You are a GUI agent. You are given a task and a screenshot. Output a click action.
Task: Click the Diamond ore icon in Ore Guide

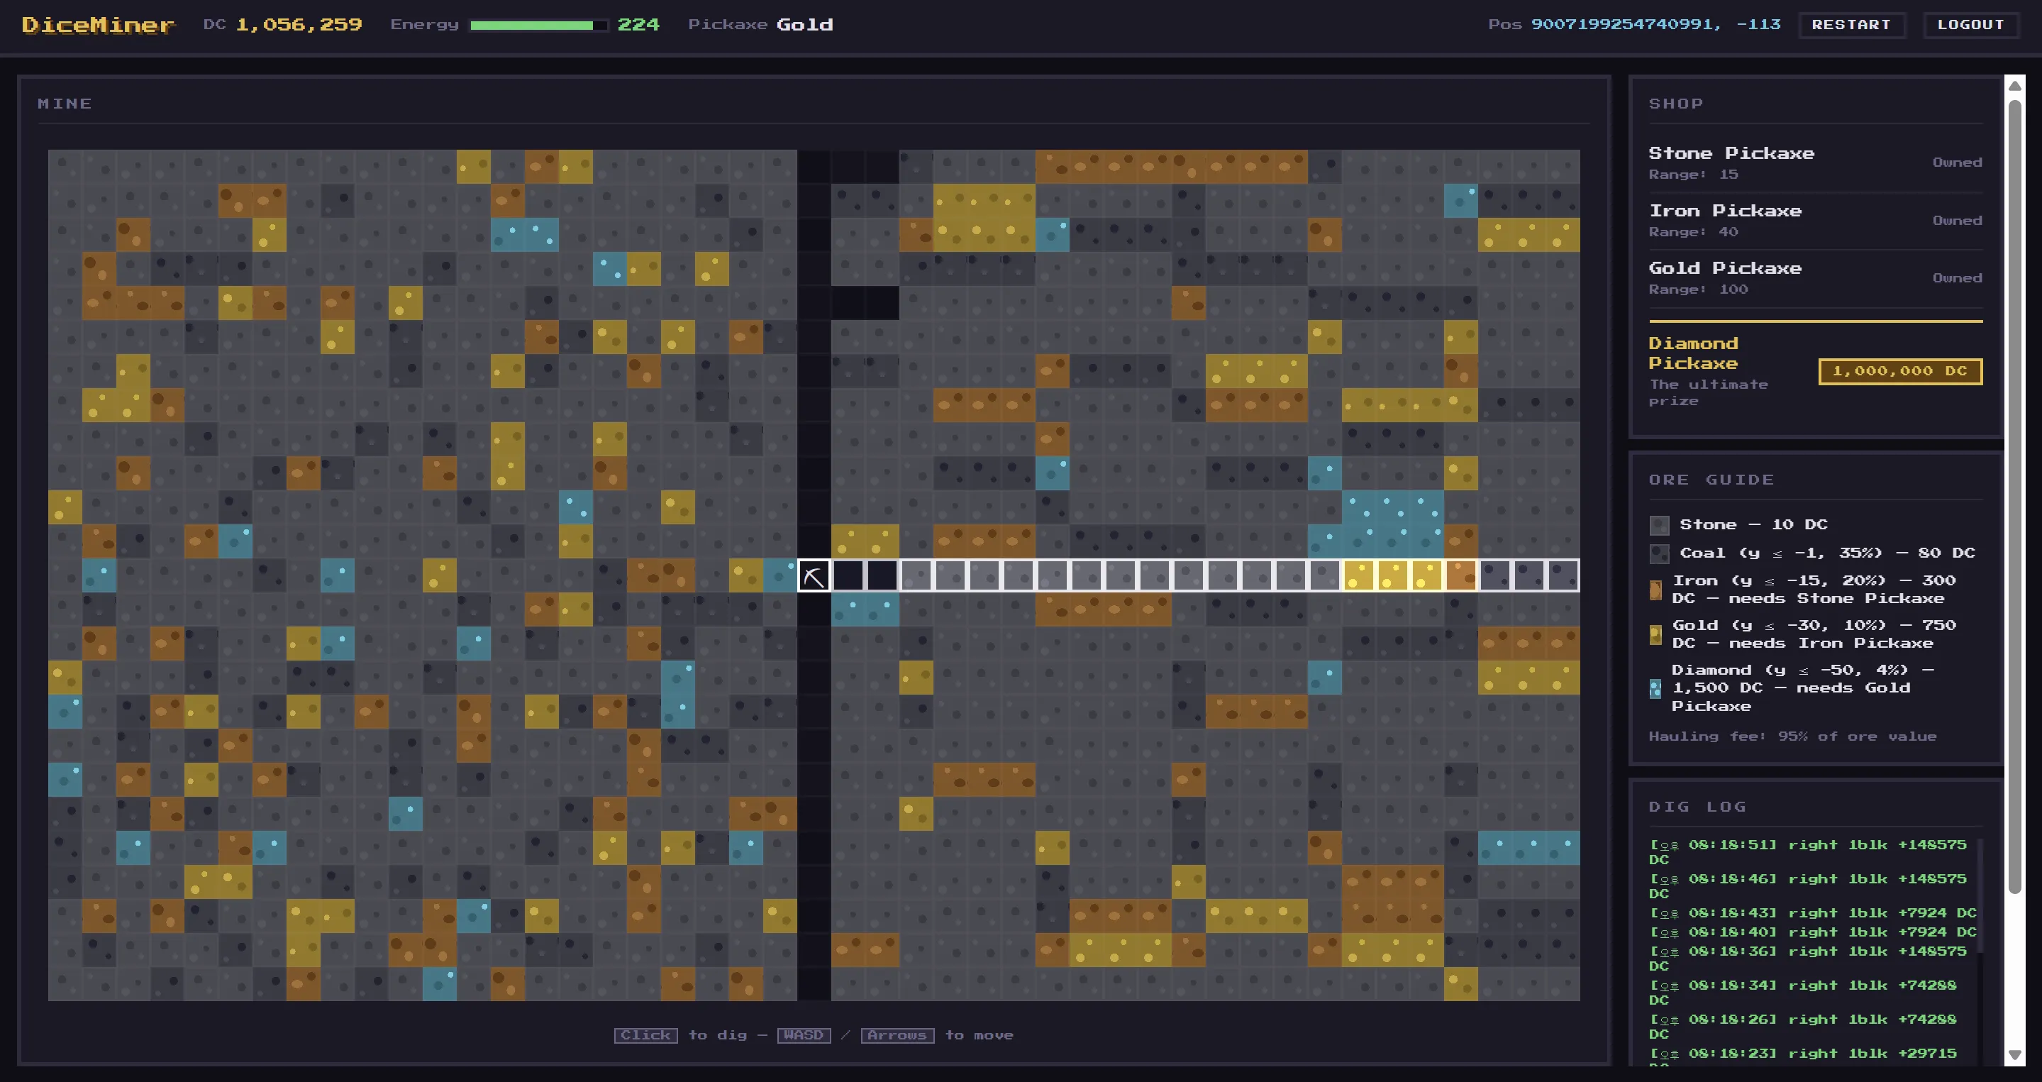pos(1655,688)
